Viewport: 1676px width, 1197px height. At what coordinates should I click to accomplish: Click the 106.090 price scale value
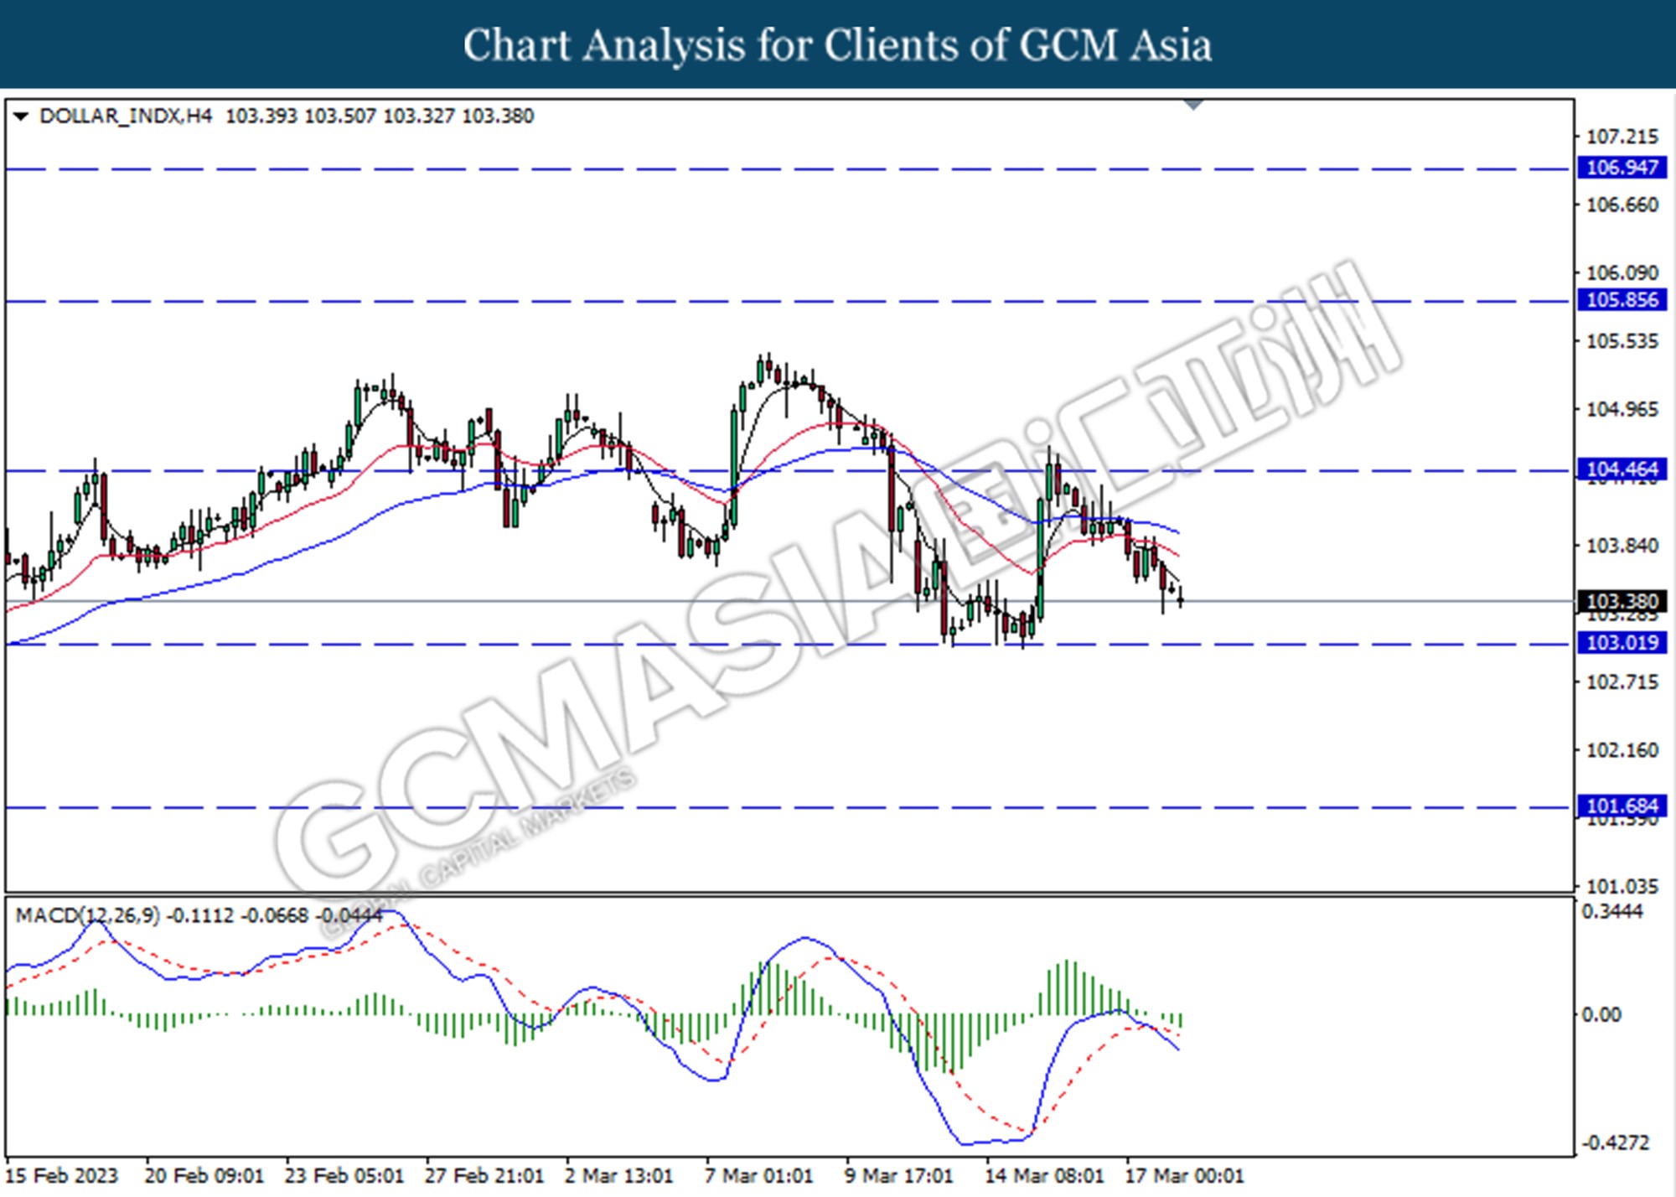click(x=1622, y=273)
